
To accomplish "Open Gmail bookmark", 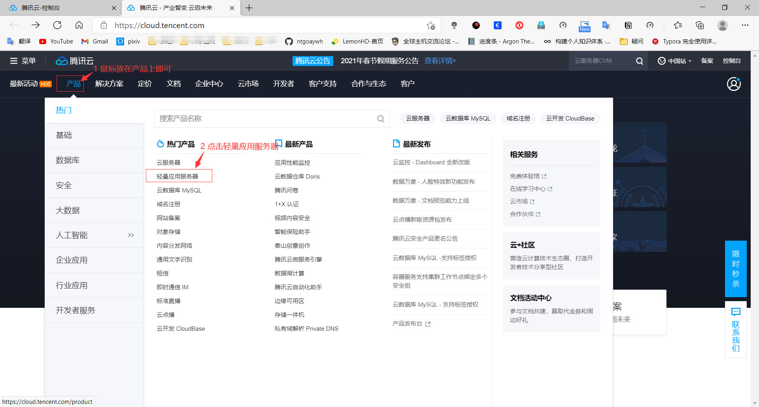I will [x=94, y=41].
